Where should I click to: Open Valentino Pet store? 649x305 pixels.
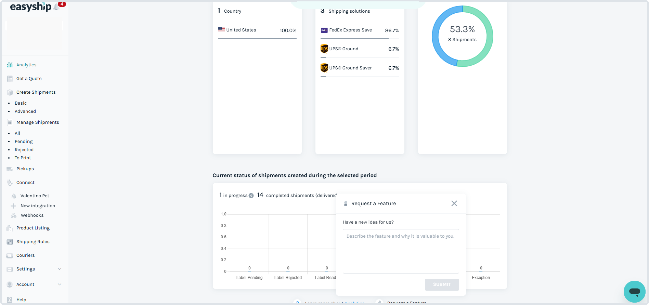tap(35, 196)
